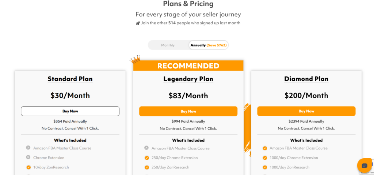Click Buy Now for Diamond Plan
The width and height of the screenshot is (374, 175).
pyautogui.click(x=306, y=111)
